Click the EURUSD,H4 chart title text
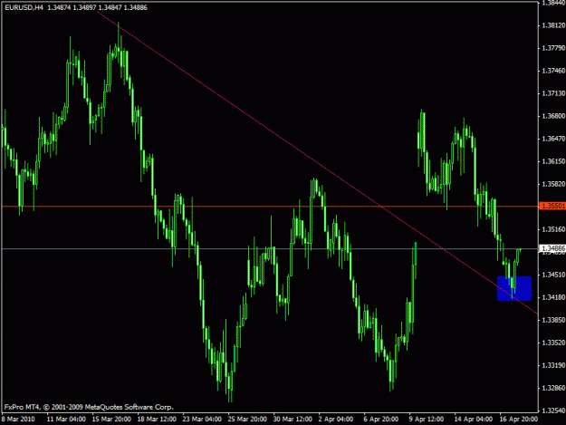Viewport: 566px width, 425px height. [24, 7]
